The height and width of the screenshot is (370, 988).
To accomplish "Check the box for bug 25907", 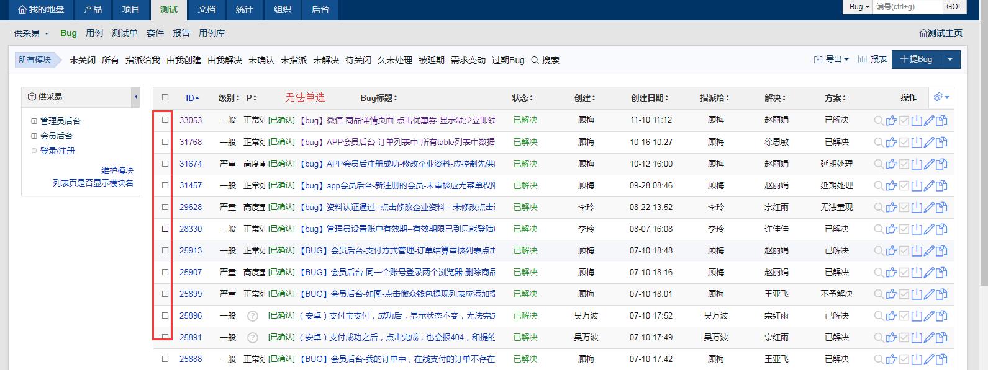I will (x=165, y=272).
